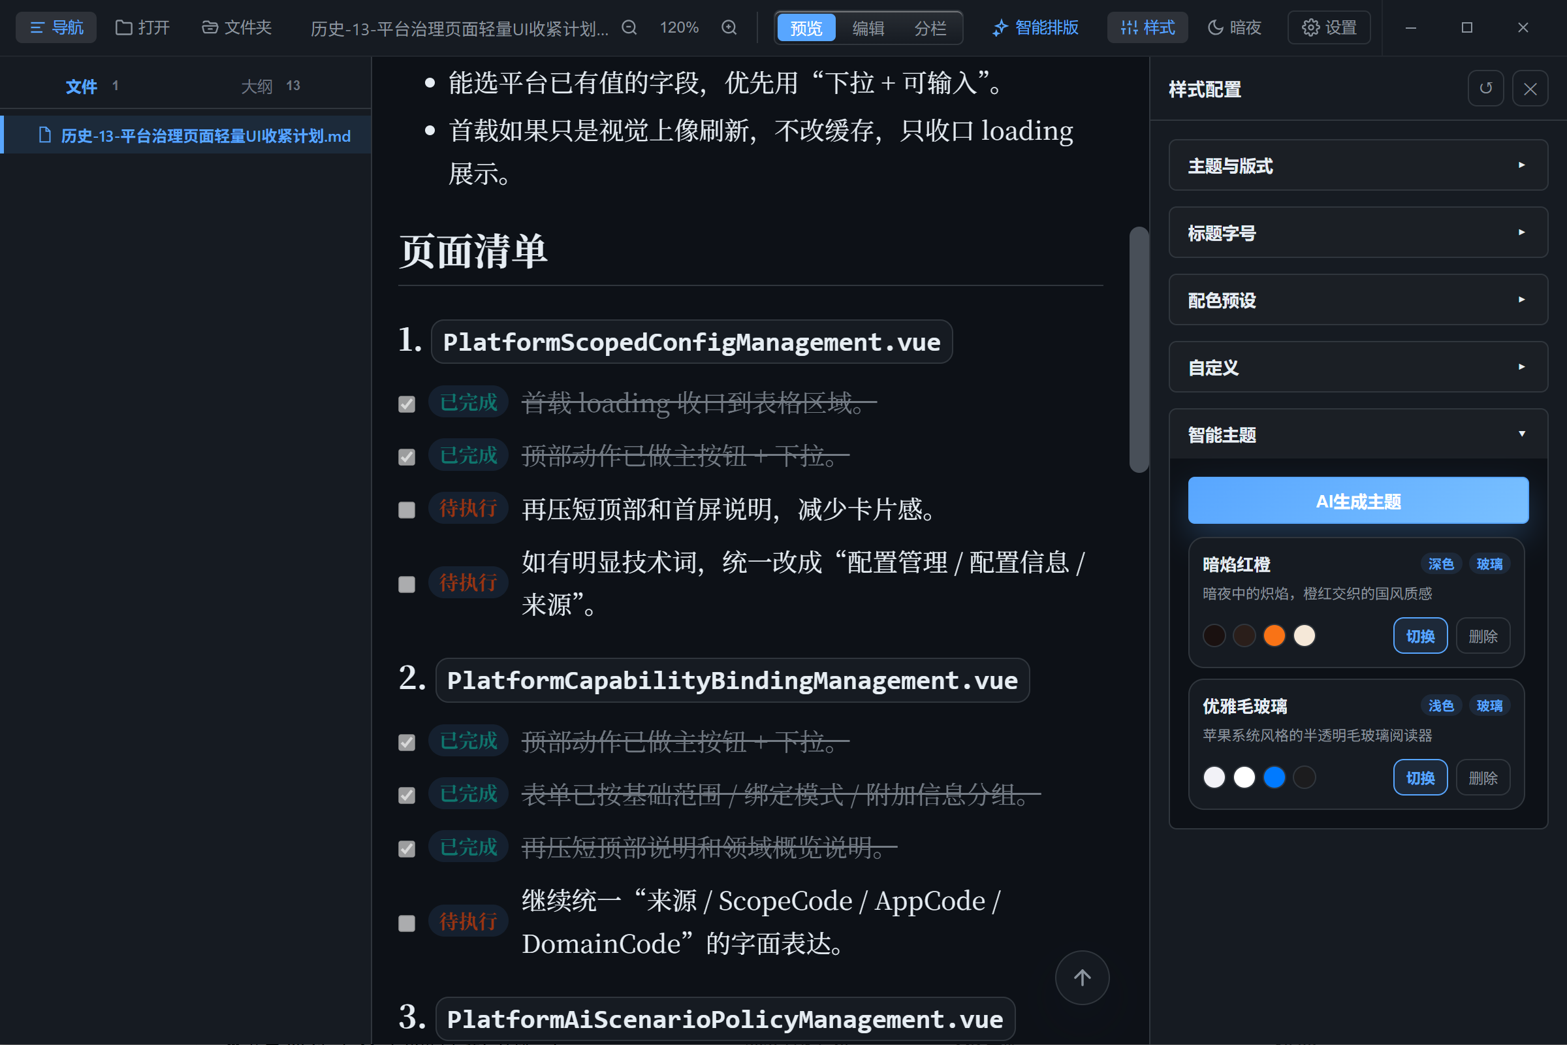The height and width of the screenshot is (1045, 1567).
Task: Click 删除 for the 优雅毛玻璃 theme
Action: [x=1482, y=777]
